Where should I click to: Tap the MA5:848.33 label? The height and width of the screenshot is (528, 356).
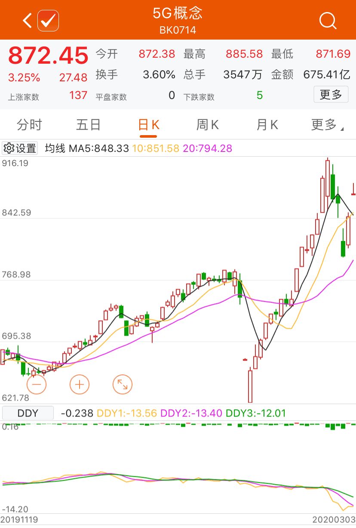click(99, 148)
